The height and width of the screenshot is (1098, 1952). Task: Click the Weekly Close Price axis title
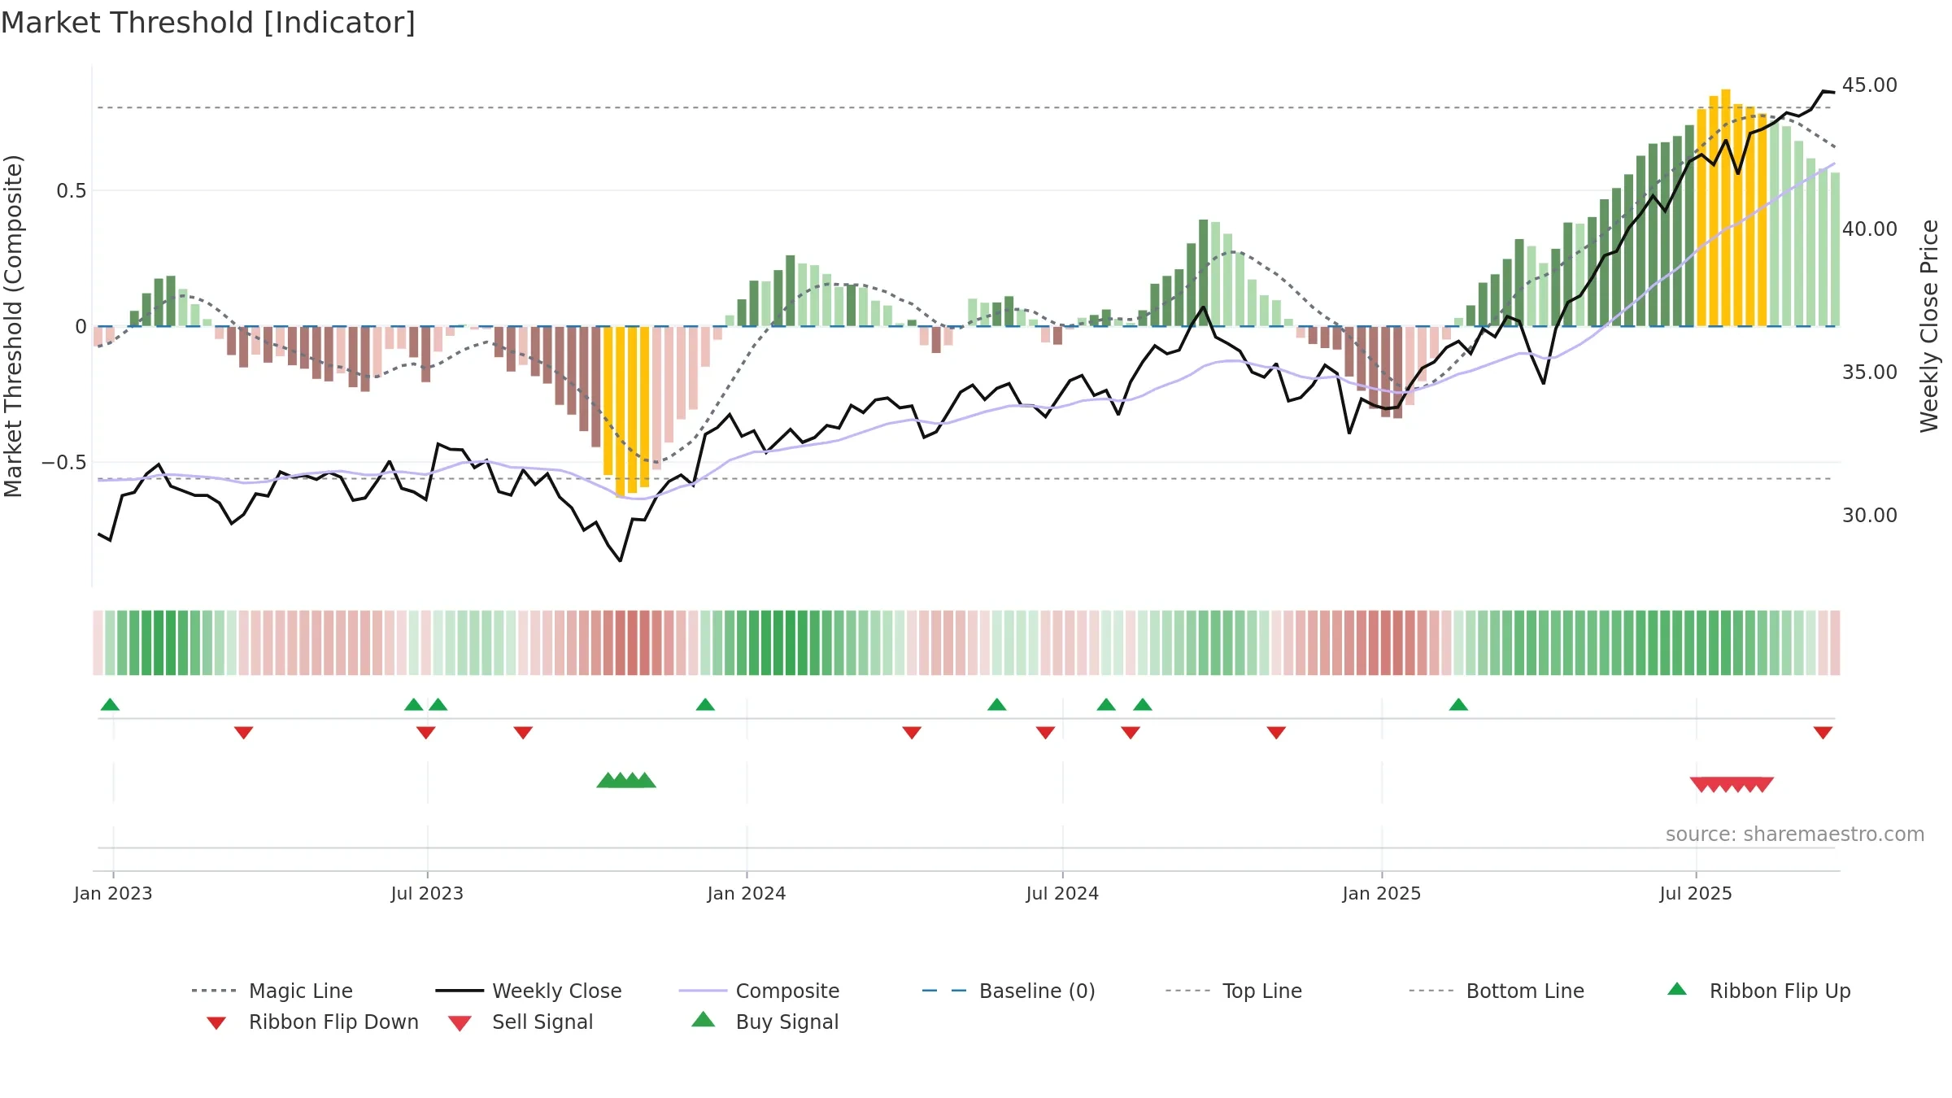1929,325
